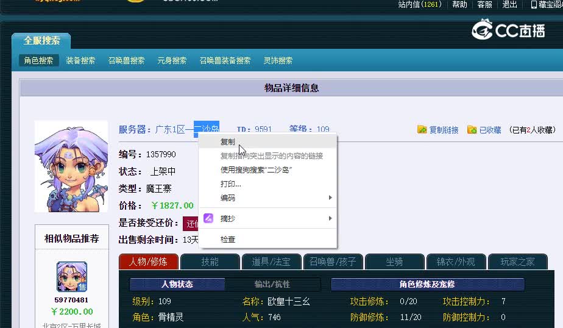Expand the 摘抄 submenu arrow
Image resolution: width=563 pixels, height=328 pixels.
(330, 218)
